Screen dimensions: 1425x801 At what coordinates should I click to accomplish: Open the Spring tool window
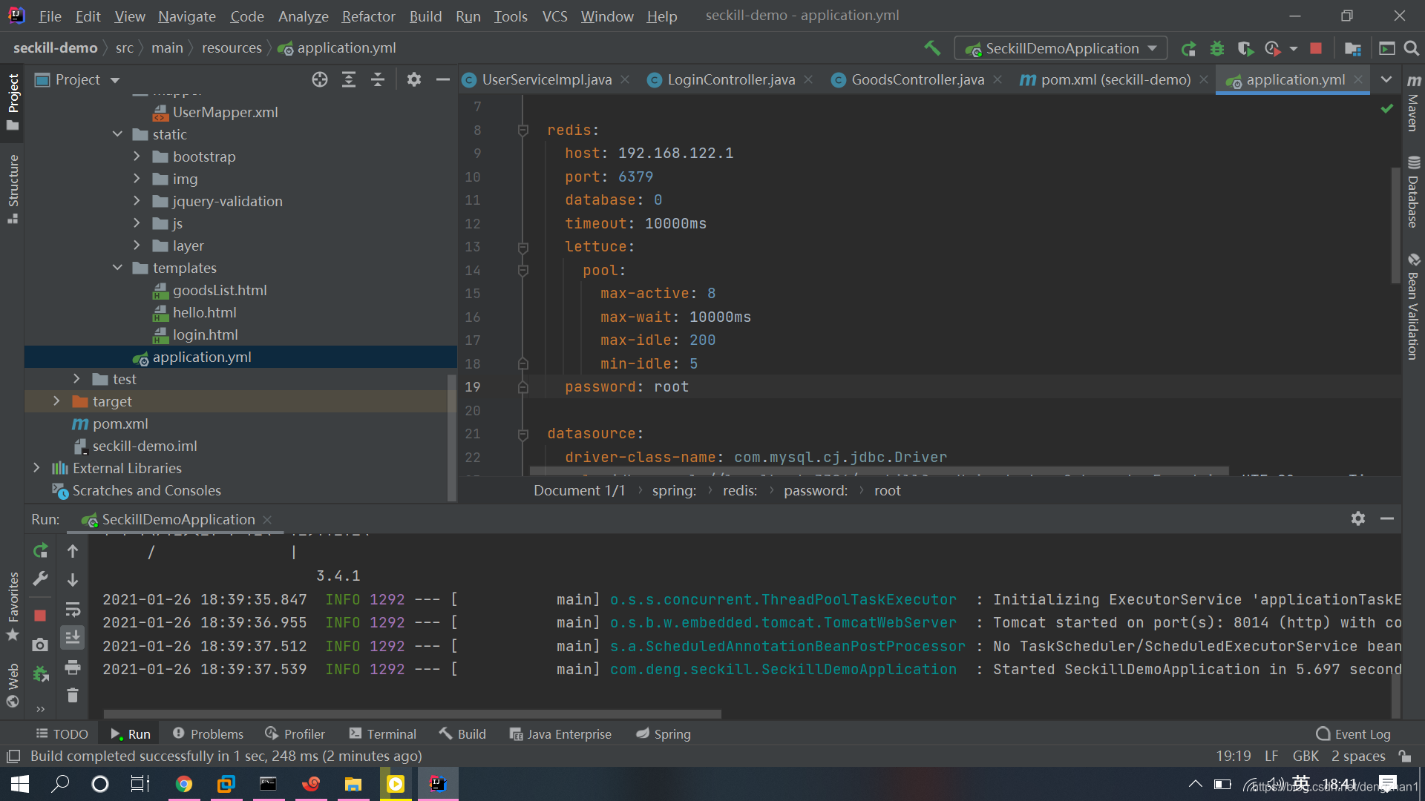pyautogui.click(x=663, y=734)
